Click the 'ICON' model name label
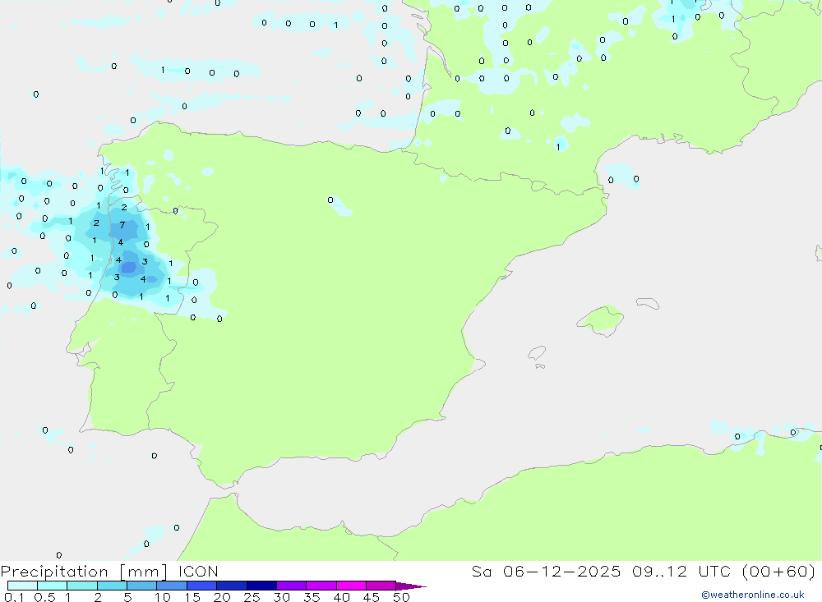Screen dimensions: 822x602 198,571
